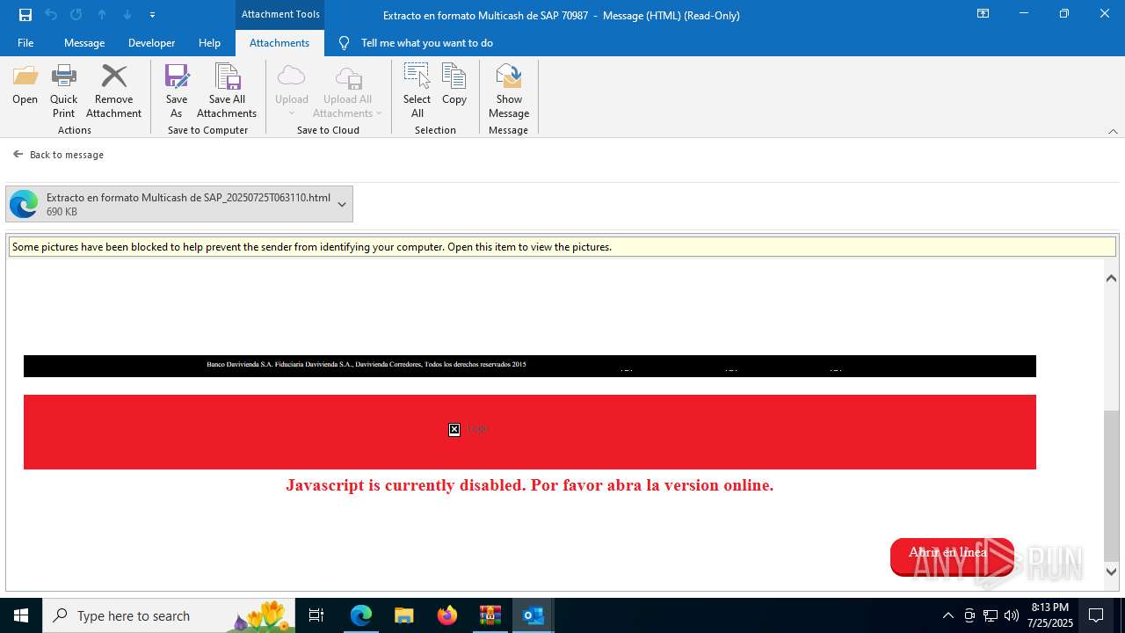Show hidden system tray icons
Viewport: 1125px width, 633px height.
tap(947, 615)
